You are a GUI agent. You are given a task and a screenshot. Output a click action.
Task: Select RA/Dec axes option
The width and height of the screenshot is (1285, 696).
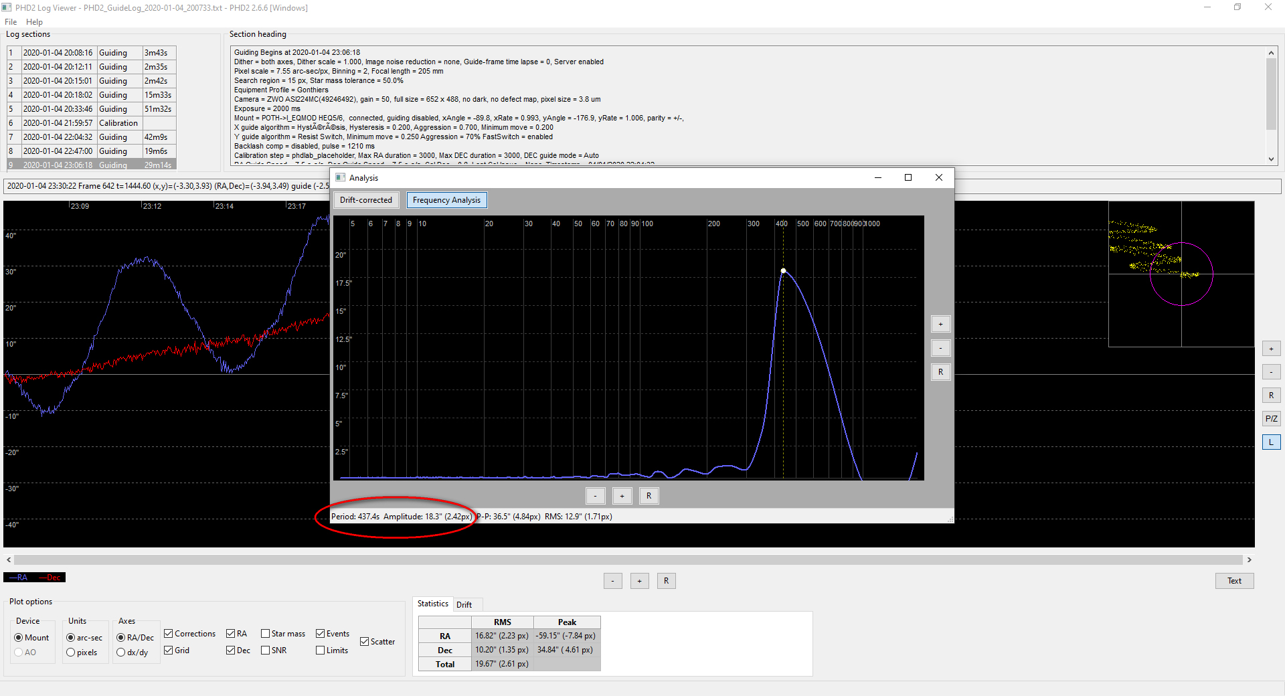point(135,638)
